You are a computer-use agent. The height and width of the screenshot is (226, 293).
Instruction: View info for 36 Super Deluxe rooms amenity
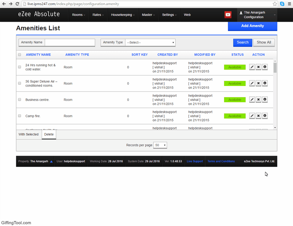265,83
